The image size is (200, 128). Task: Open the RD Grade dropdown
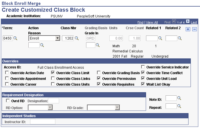pos(103,107)
